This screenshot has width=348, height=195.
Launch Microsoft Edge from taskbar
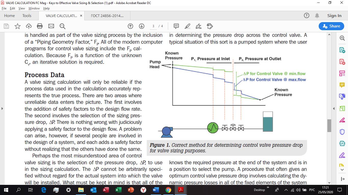point(44,190)
